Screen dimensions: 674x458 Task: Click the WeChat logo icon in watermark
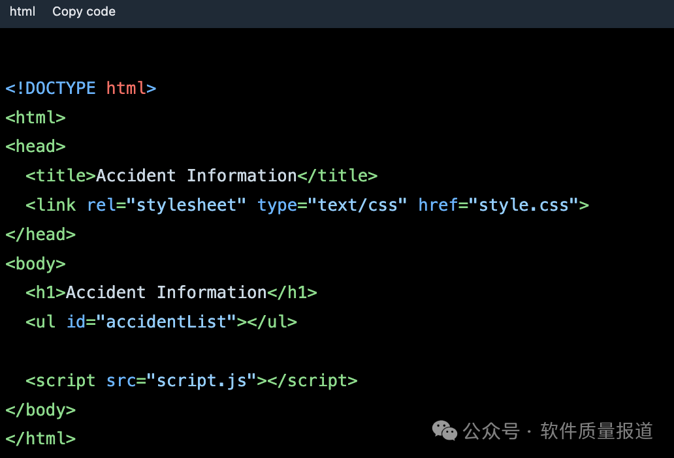tap(445, 431)
